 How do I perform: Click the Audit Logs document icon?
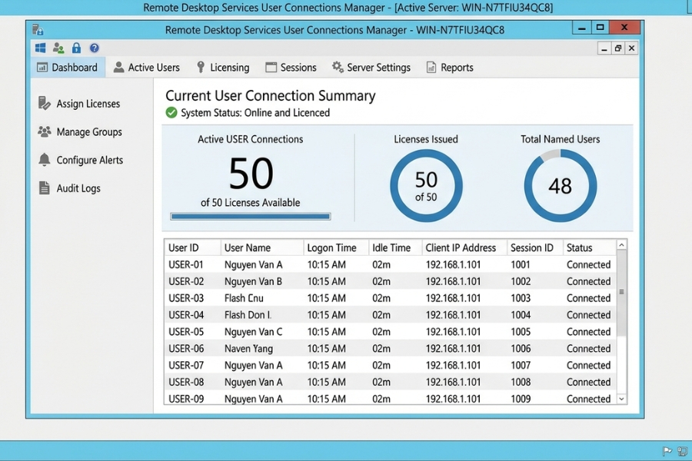pyautogui.click(x=44, y=188)
